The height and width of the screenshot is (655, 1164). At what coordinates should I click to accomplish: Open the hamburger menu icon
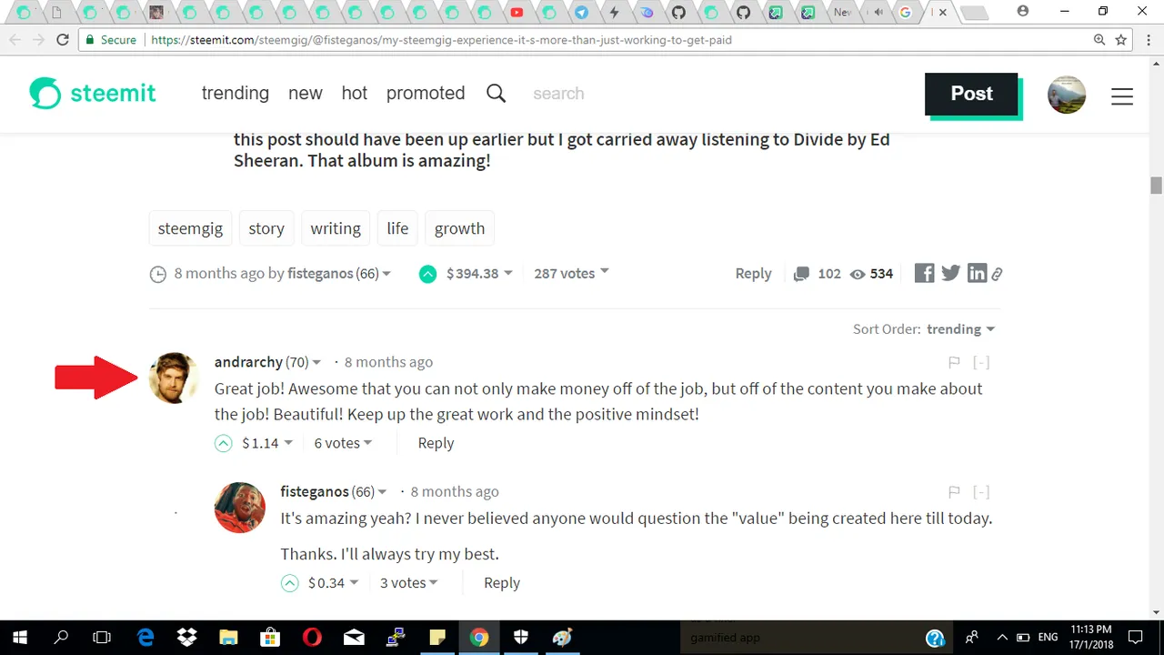click(1122, 95)
